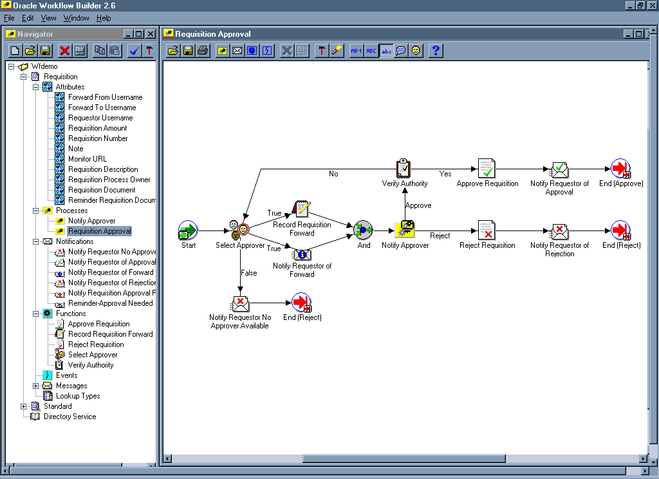The width and height of the screenshot is (659, 479).
Task: Open the Edit menu
Action: [x=28, y=18]
